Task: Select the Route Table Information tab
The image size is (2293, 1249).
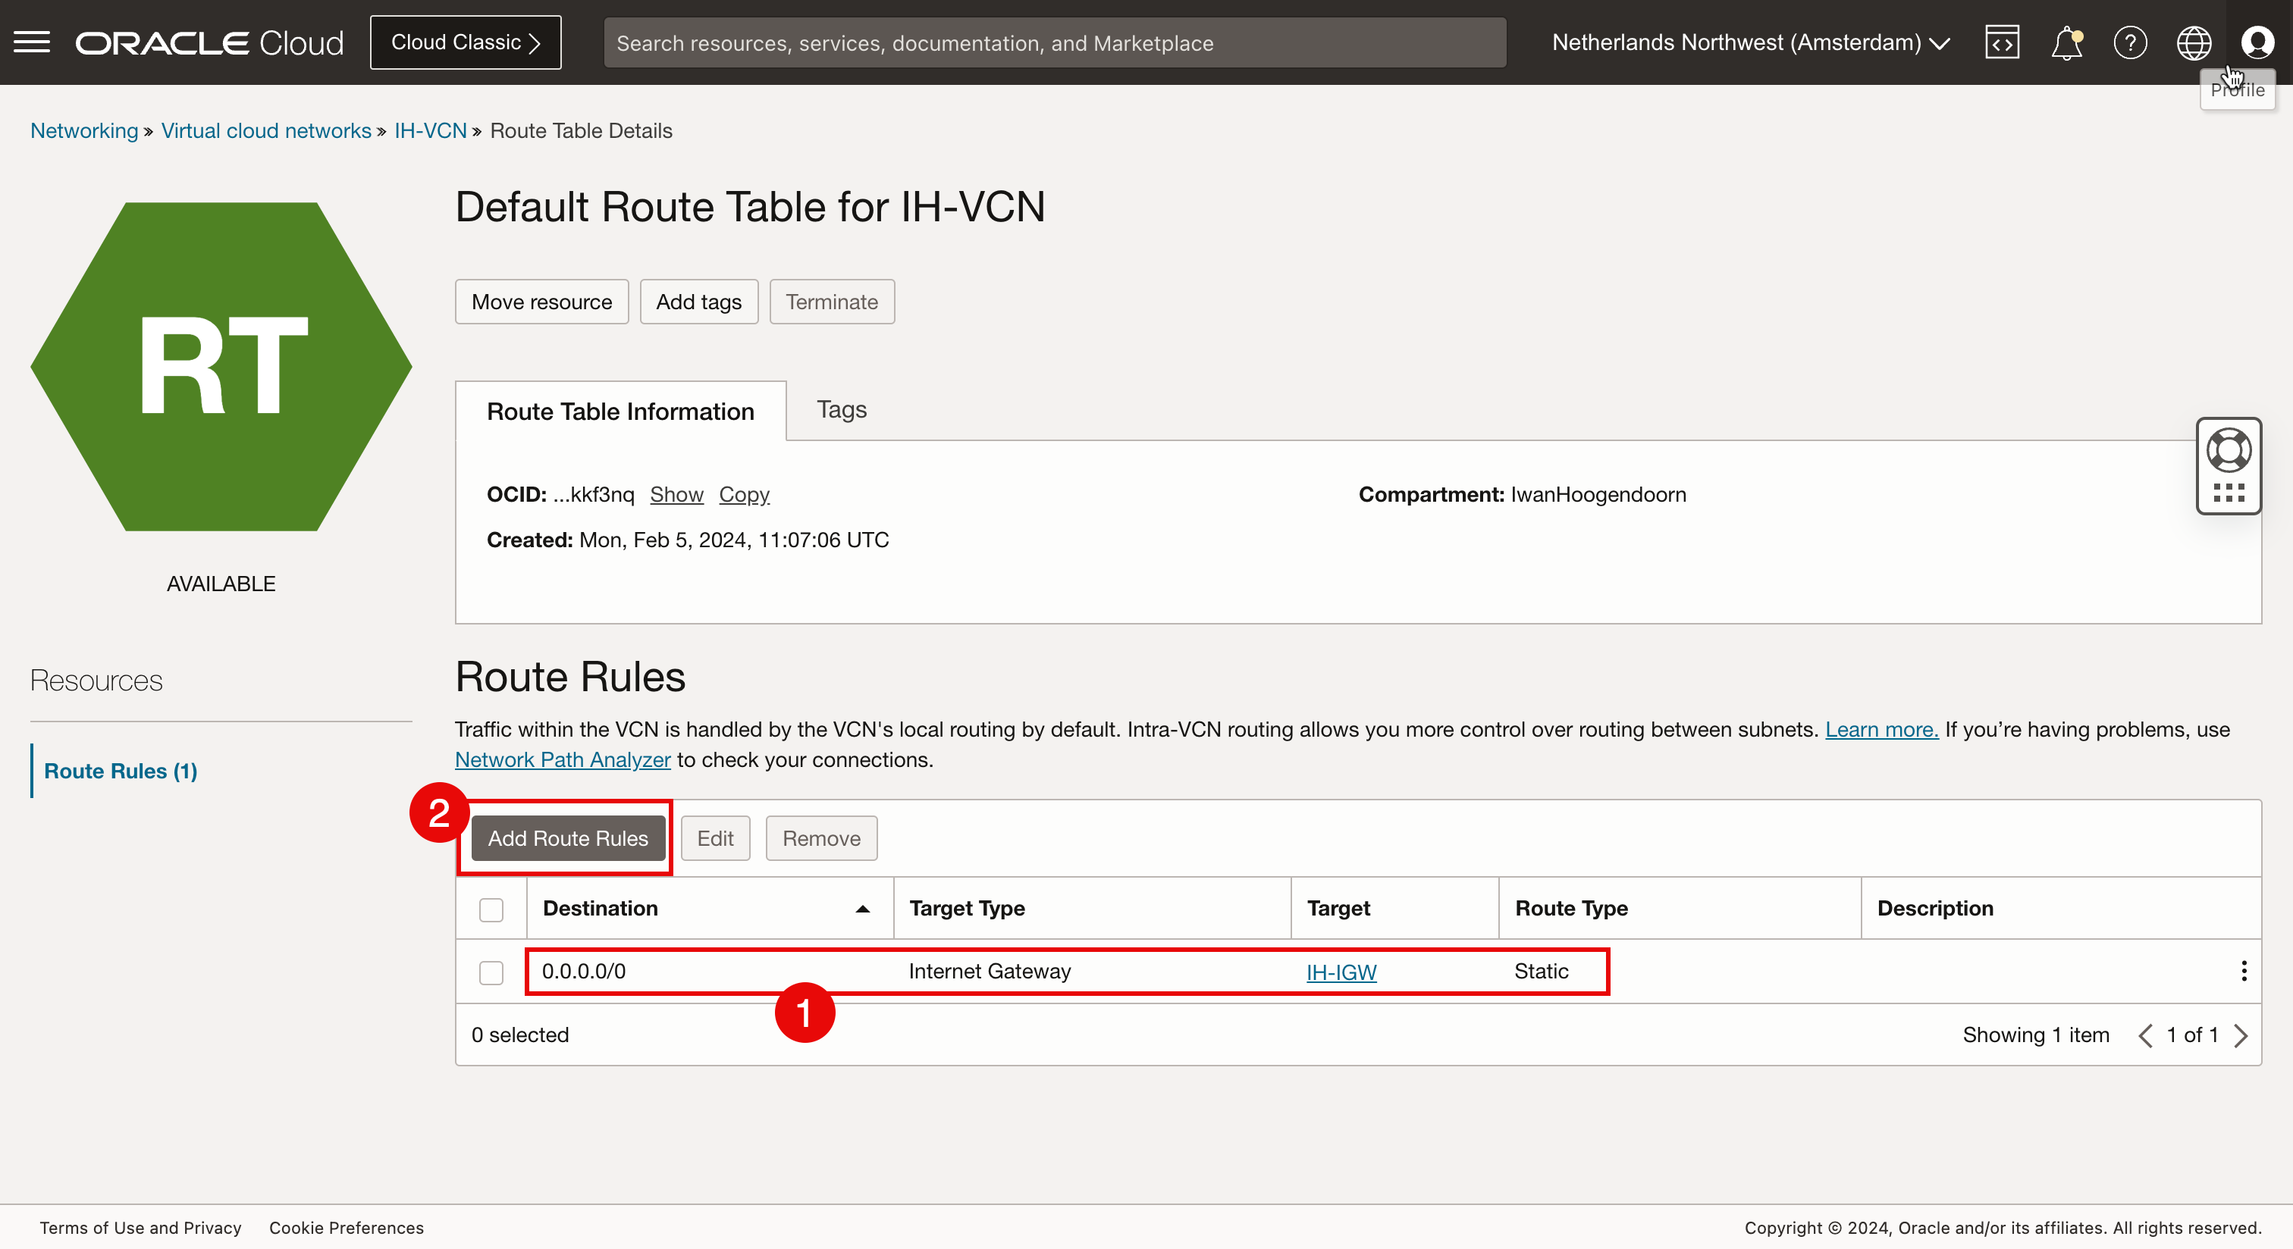Action: coord(620,411)
